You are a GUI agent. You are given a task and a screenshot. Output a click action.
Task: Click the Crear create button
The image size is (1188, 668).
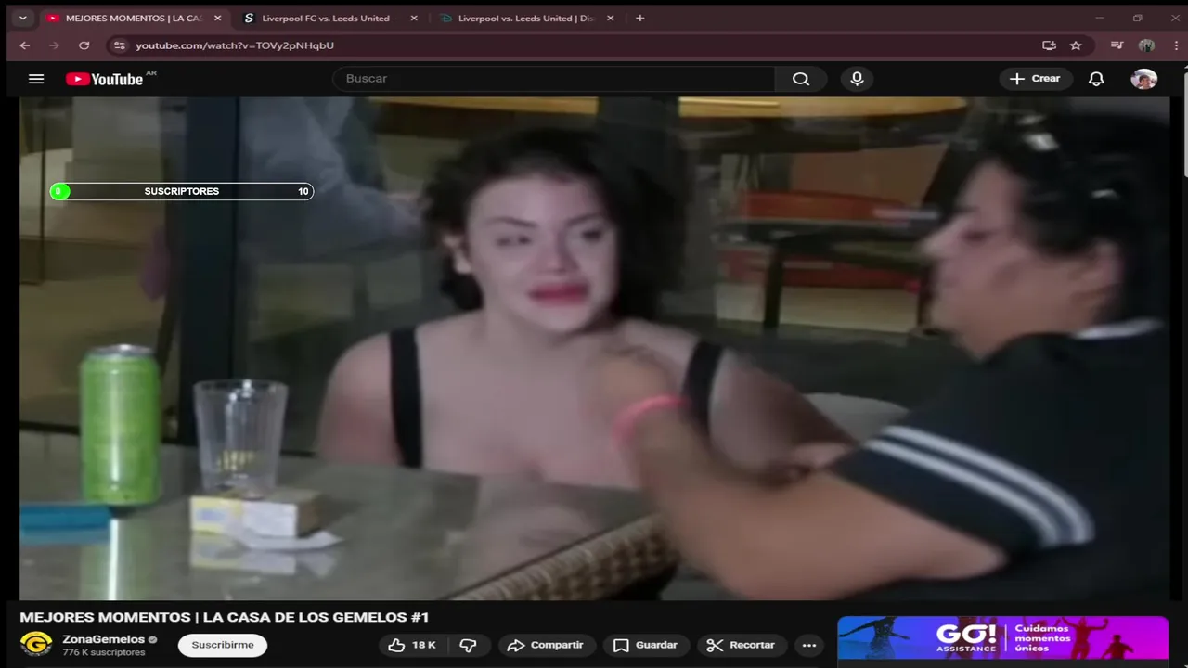(x=1036, y=79)
